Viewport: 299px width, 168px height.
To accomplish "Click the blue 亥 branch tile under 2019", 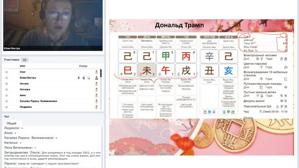I will pos(228,70).
